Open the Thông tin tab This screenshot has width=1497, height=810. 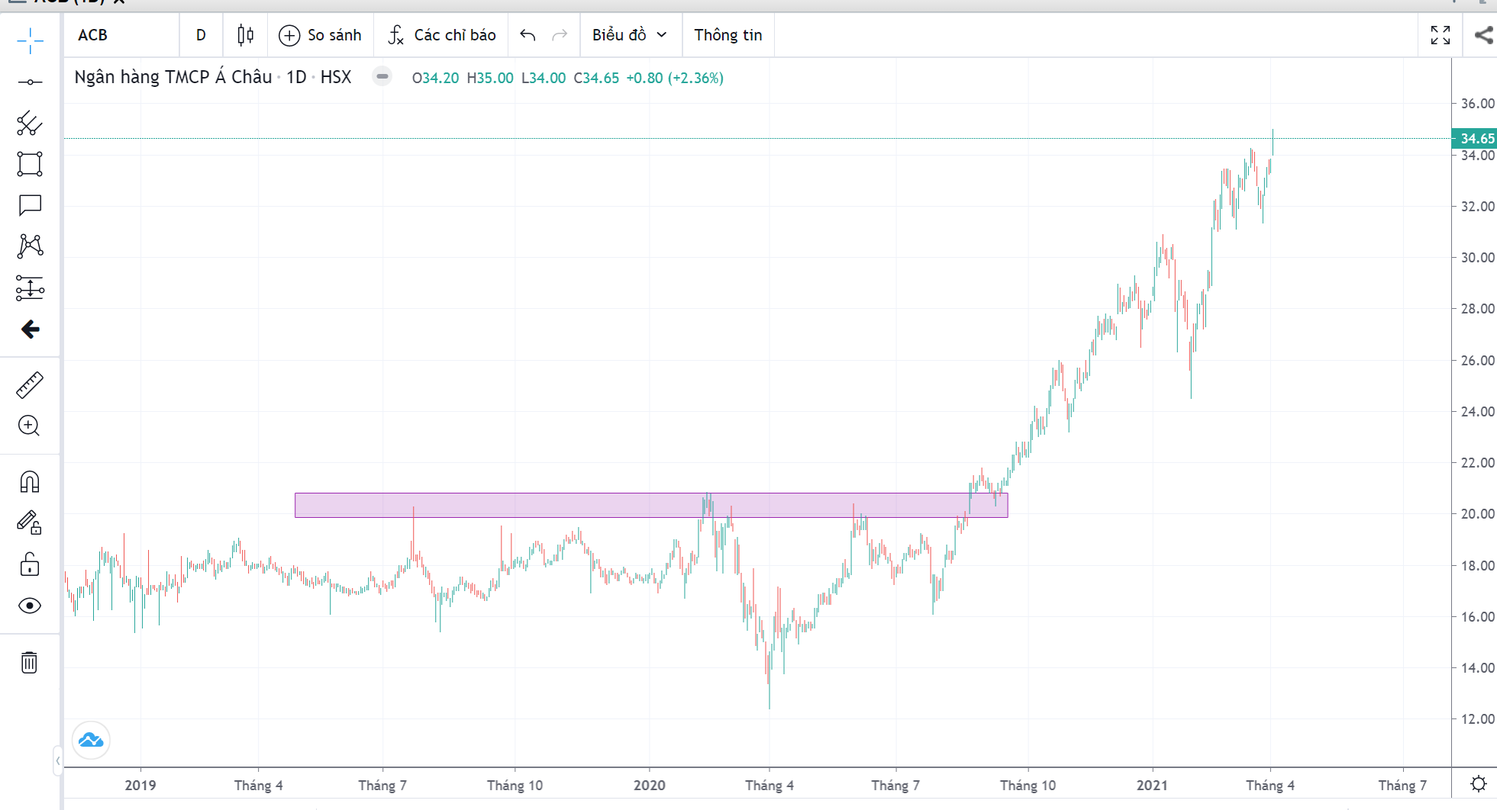click(728, 35)
